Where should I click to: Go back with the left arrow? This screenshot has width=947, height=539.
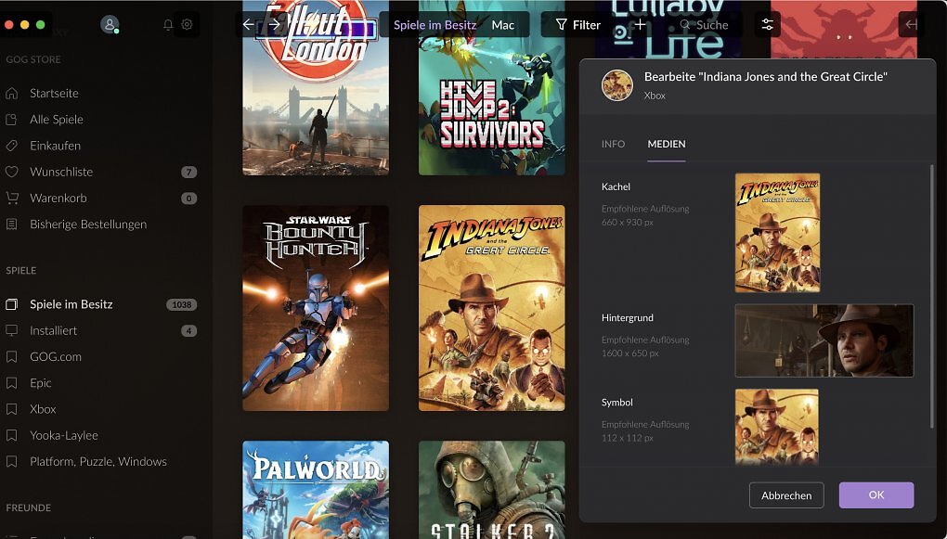tap(248, 25)
